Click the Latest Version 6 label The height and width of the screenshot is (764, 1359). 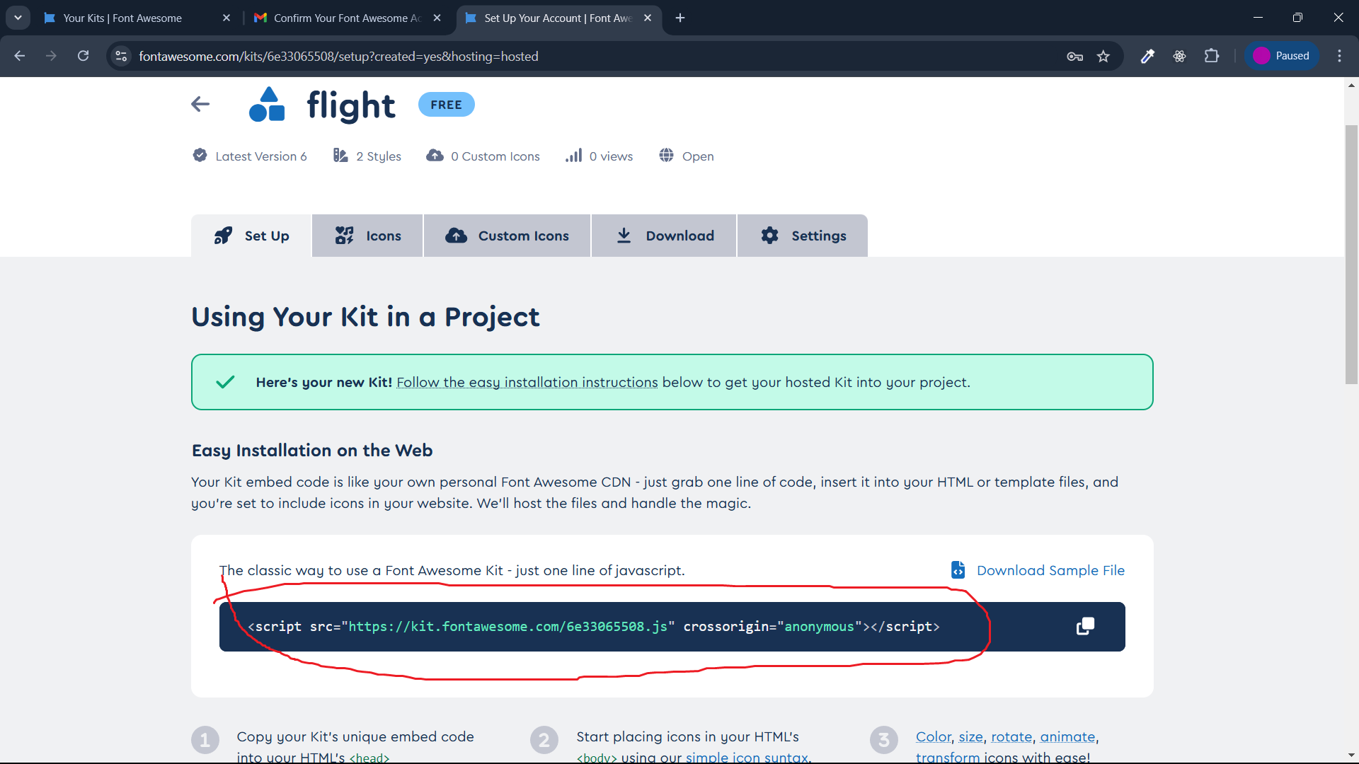(x=261, y=156)
